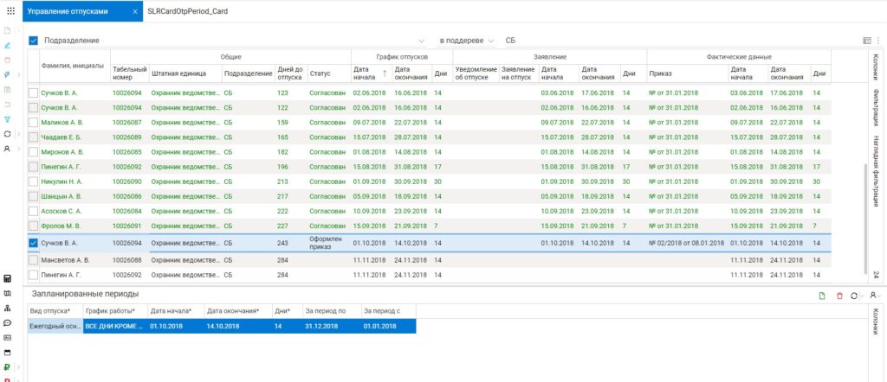
Task: Switch to the SLRCardOtpPeriod_Card tab
Action: click(x=187, y=10)
